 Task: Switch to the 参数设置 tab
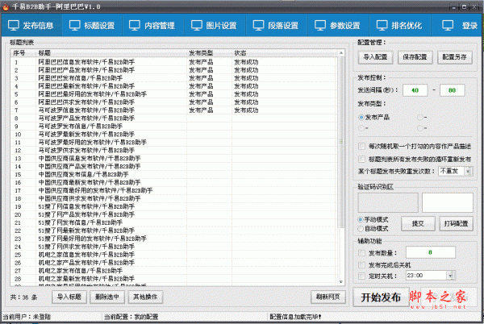click(338, 26)
